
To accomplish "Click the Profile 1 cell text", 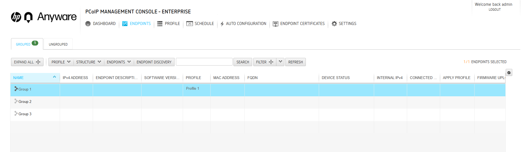I will [192, 88].
